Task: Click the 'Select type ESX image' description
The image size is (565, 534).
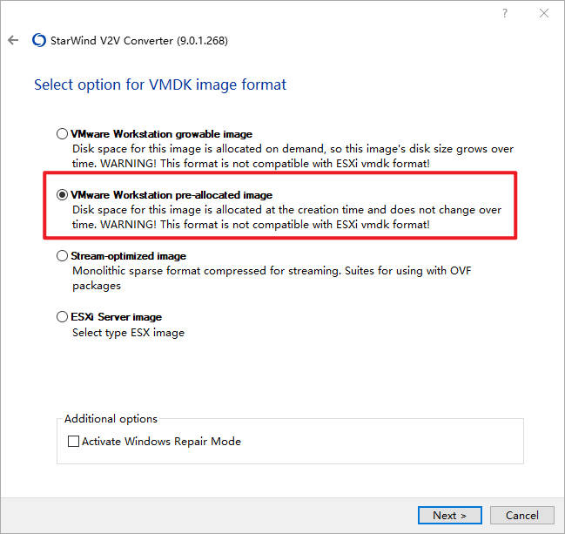Action: point(128,333)
